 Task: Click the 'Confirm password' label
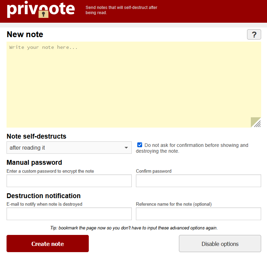pos(153,171)
